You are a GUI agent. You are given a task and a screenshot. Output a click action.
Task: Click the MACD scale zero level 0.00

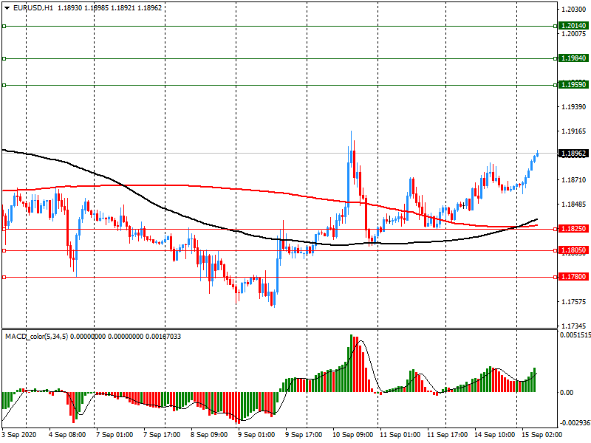pos(567,393)
